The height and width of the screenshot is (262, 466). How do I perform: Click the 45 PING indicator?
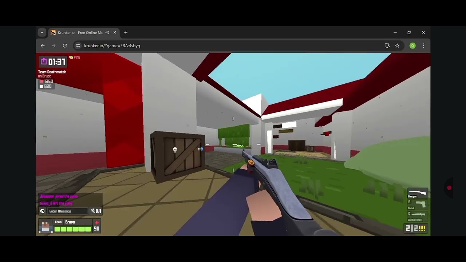[x=75, y=57]
